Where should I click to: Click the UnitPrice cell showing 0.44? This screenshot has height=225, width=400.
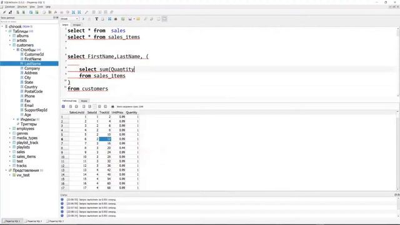[x=118, y=147]
